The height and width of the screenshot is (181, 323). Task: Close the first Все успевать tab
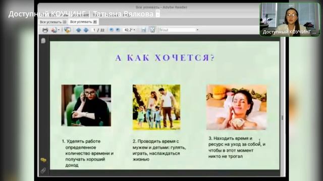tap(65, 22)
